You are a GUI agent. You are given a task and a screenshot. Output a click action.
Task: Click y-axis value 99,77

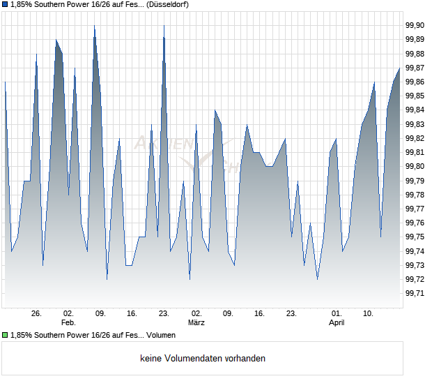click(415, 209)
